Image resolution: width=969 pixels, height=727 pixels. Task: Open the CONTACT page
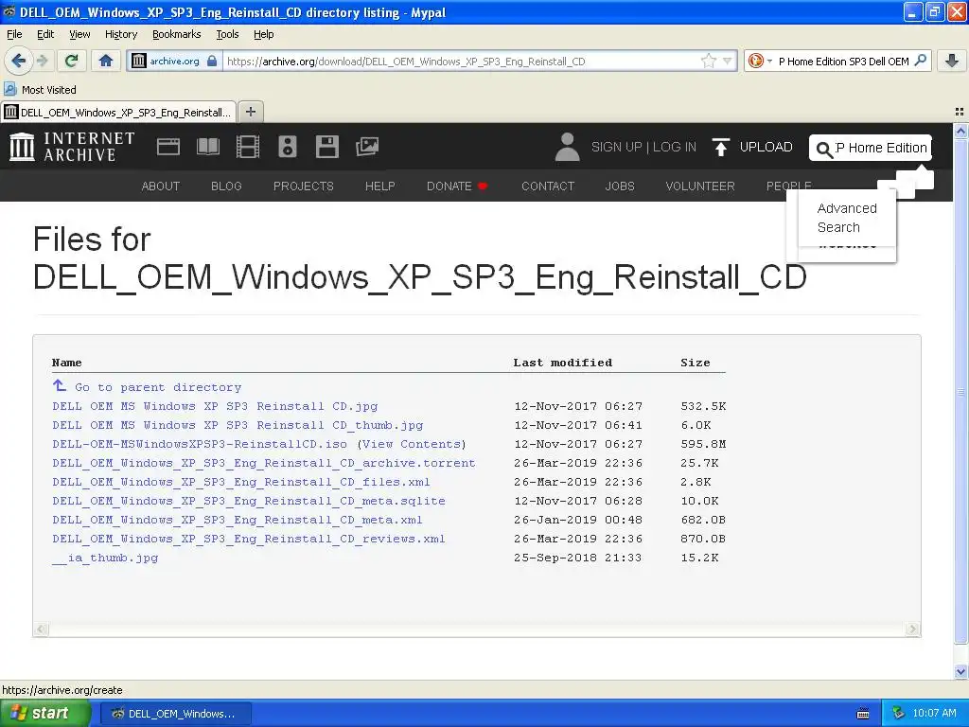pos(548,186)
